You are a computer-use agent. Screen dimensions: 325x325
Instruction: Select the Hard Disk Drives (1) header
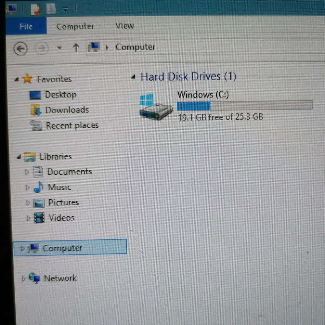[x=188, y=77]
